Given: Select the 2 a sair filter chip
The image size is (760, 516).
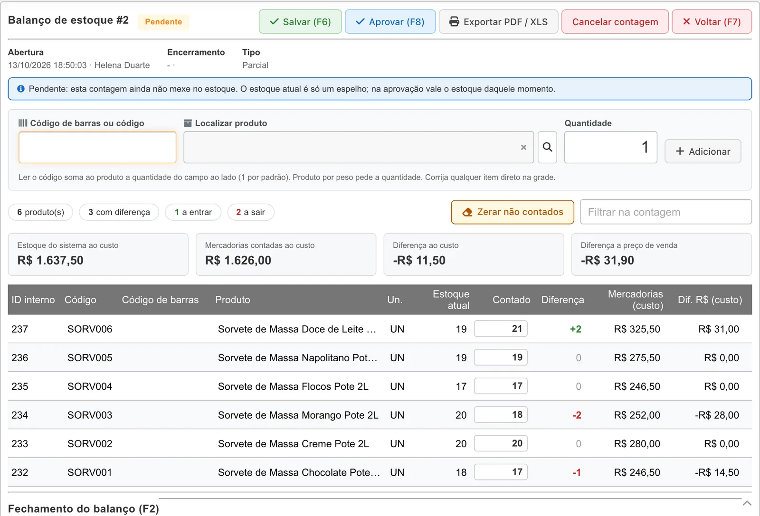Looking at the screenshot, I should 251,212.
